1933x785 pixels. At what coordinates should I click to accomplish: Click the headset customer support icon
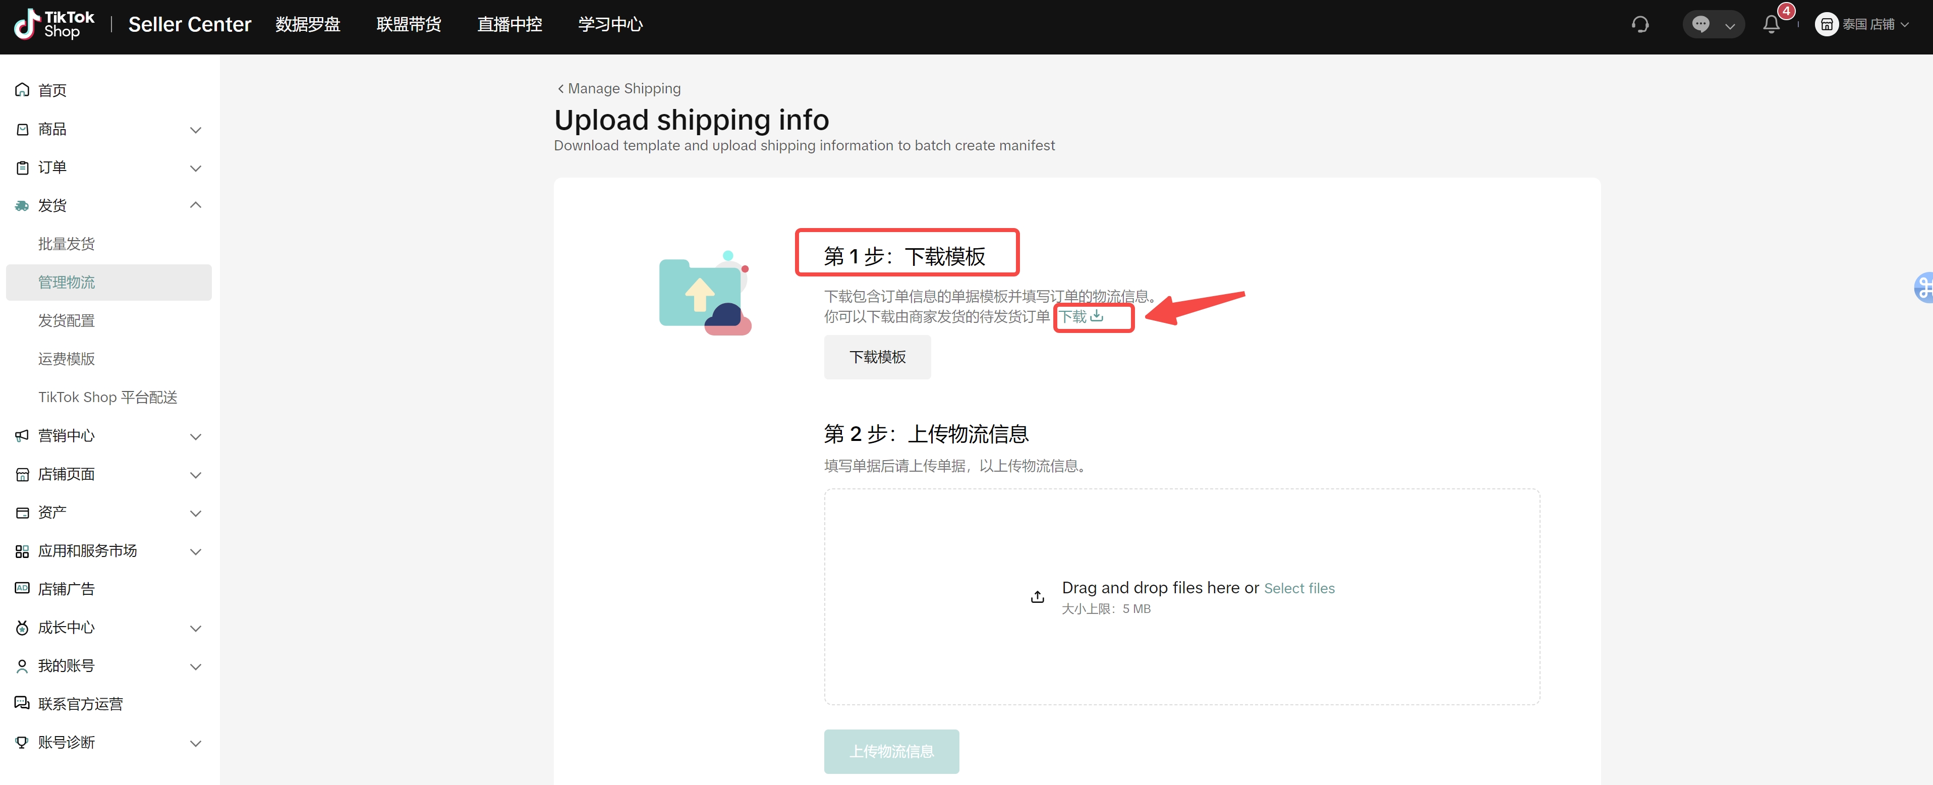pos(1639,25)
